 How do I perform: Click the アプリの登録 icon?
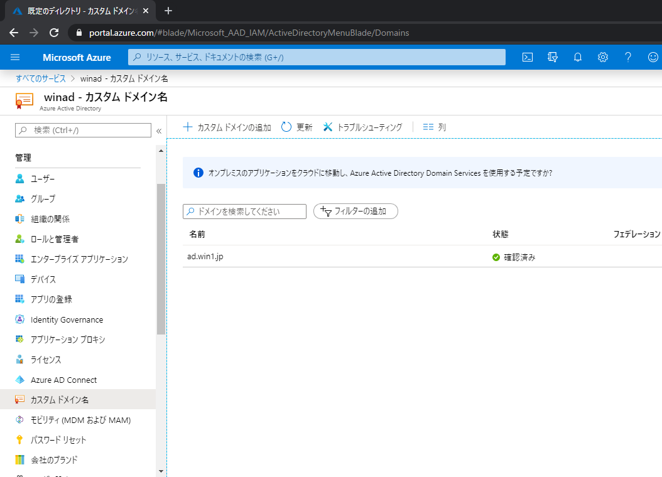point(20,299)
